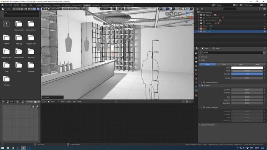
Task: Open the Recovery folder thumbnail
Action: tap(31, 52)
